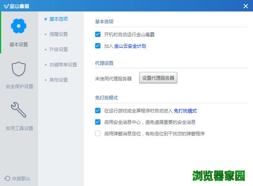Click the 启用弹窗消息定位 option text
253x186 pixels.
(154, 134)
